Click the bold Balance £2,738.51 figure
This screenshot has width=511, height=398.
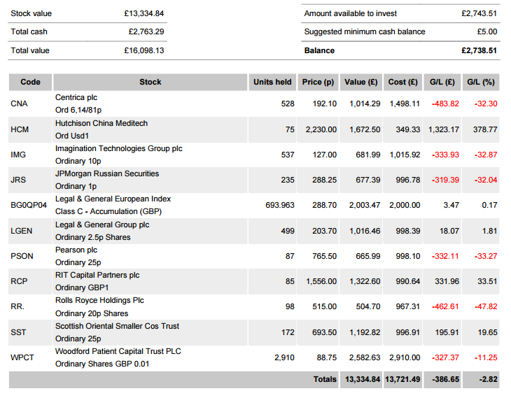point(479,50)
